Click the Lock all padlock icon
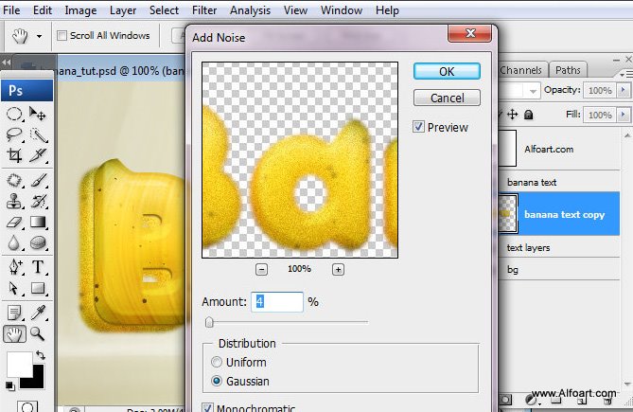This screenshot has width=633, height=412. [x=528, y=116]
